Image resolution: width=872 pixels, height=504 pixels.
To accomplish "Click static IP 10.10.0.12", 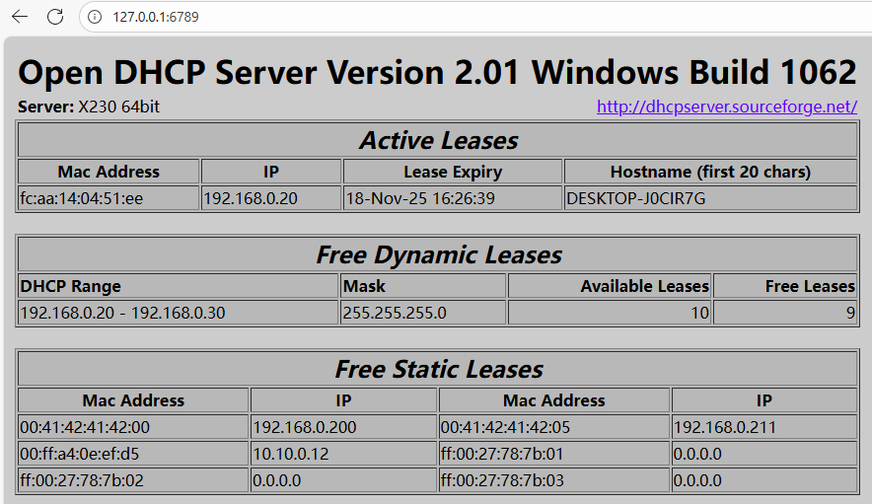I will pos(290,454).
